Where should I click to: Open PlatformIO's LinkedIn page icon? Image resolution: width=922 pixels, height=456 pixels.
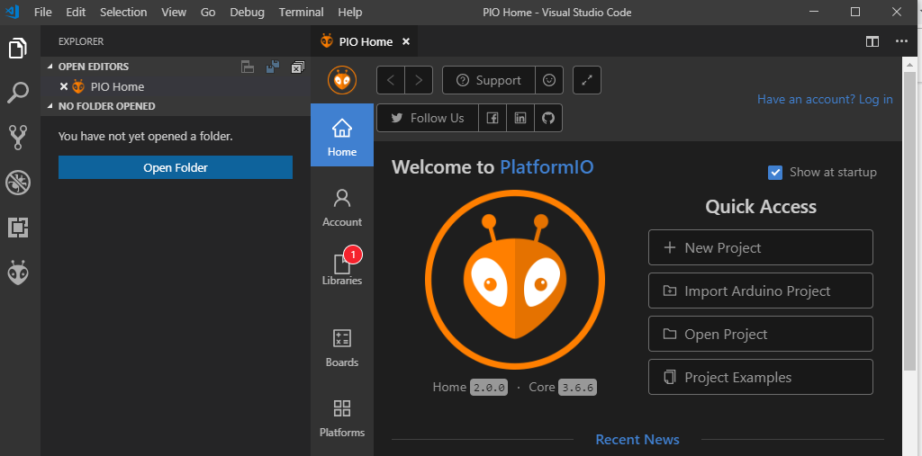point(520,118)
